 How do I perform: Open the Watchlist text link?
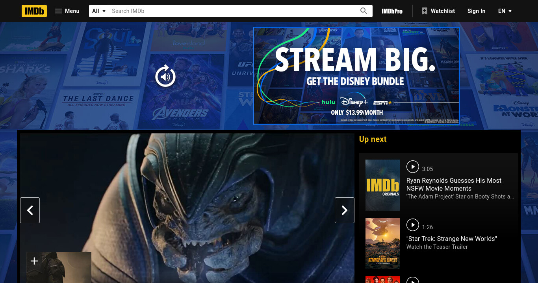point(443,11)
